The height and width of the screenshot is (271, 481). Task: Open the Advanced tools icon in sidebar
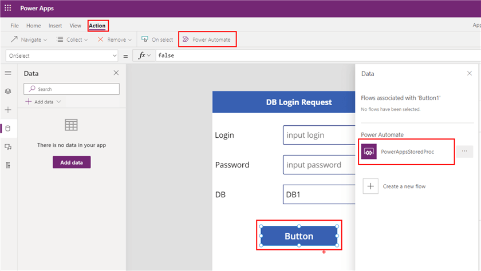coord(8,165)
